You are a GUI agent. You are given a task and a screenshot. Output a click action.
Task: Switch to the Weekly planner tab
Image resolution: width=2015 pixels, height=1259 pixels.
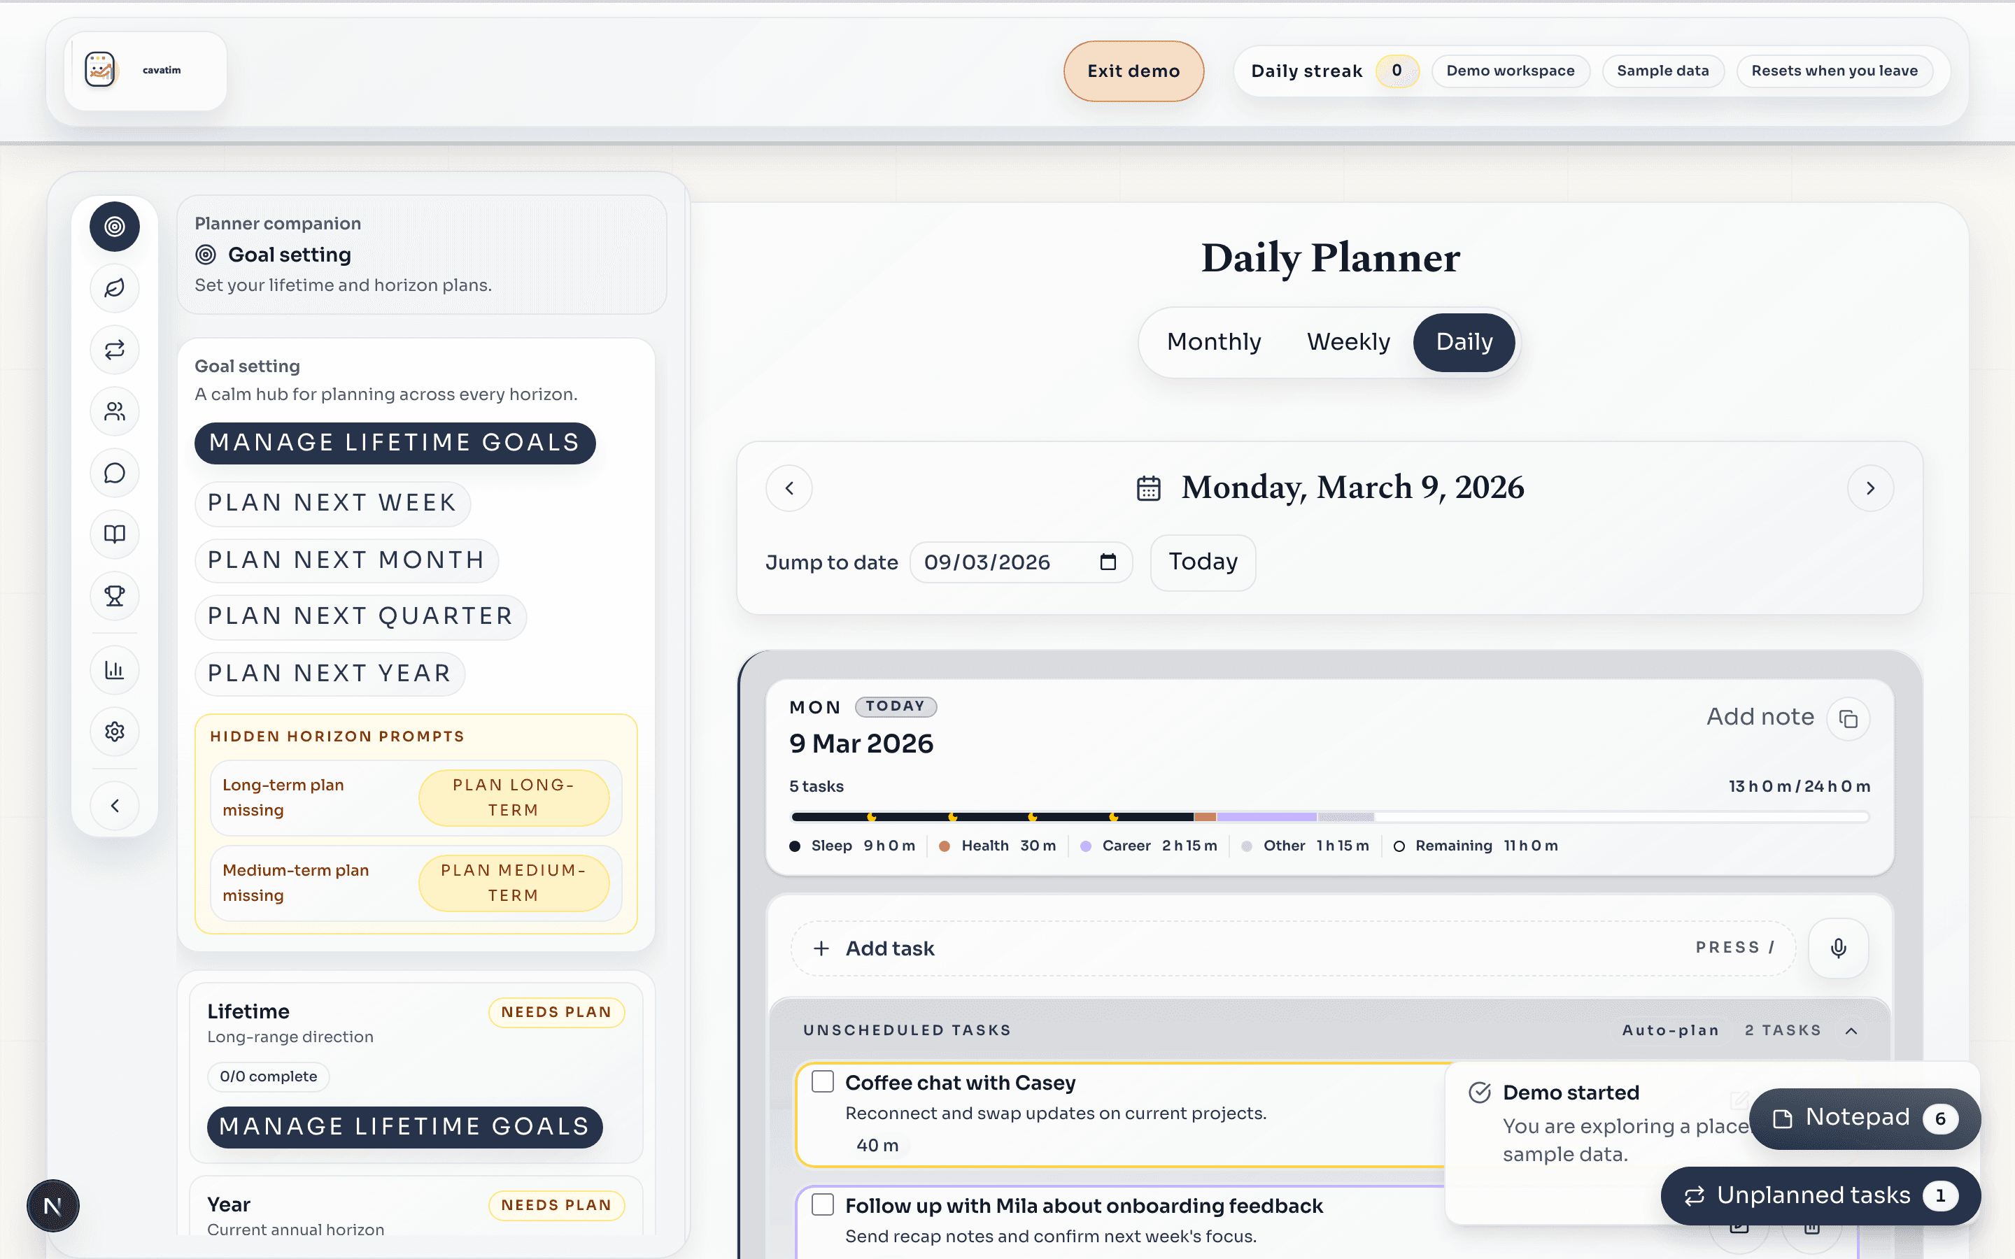tap(1348, 341)
